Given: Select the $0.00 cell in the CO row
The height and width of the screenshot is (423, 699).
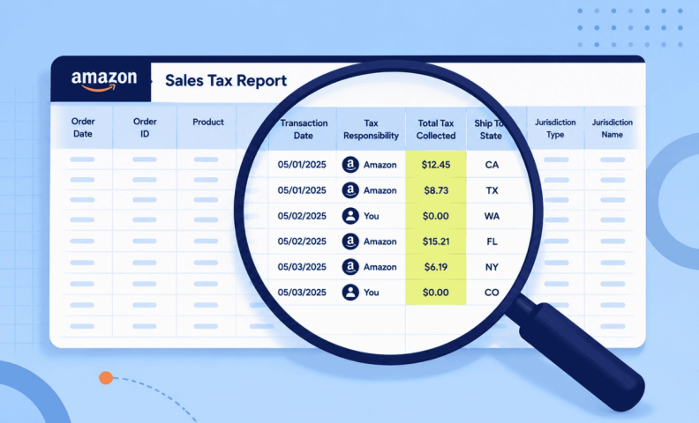Looking at the screenshot, I should pos(436,292).
